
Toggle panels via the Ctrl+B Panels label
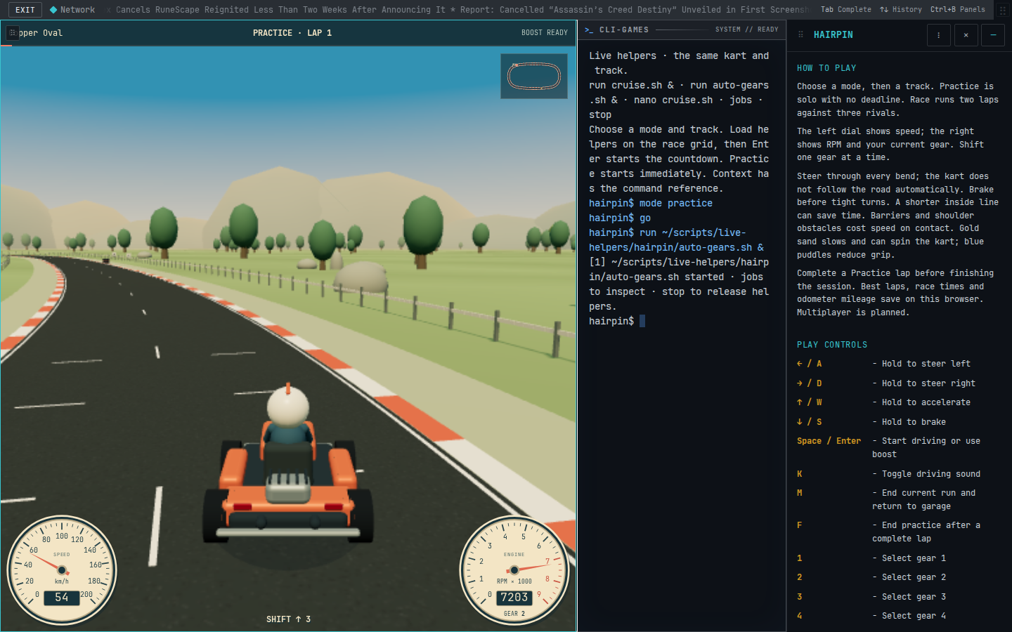pos(957,10)
